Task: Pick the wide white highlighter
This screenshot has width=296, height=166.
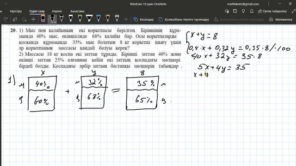Action: point(89,18)
